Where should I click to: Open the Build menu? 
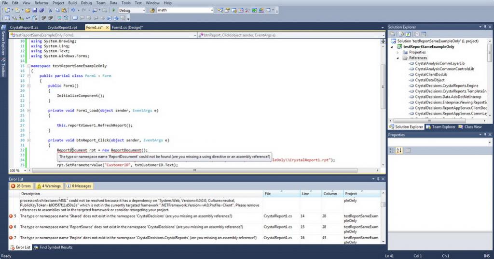click(x=72, y=3)
